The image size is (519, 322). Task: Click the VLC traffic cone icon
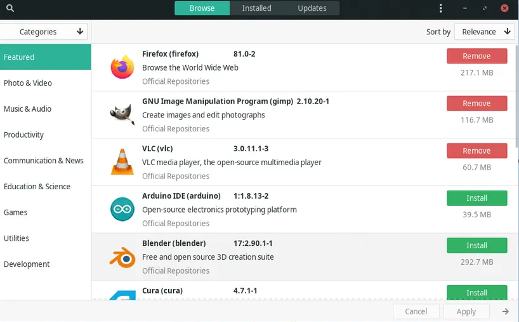pos(122,162)
